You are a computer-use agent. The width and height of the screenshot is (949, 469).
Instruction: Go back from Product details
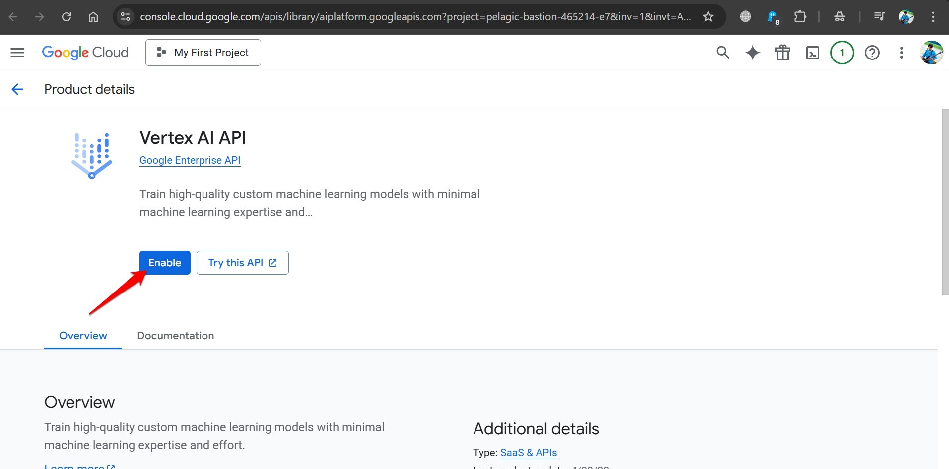click(17, 89)
